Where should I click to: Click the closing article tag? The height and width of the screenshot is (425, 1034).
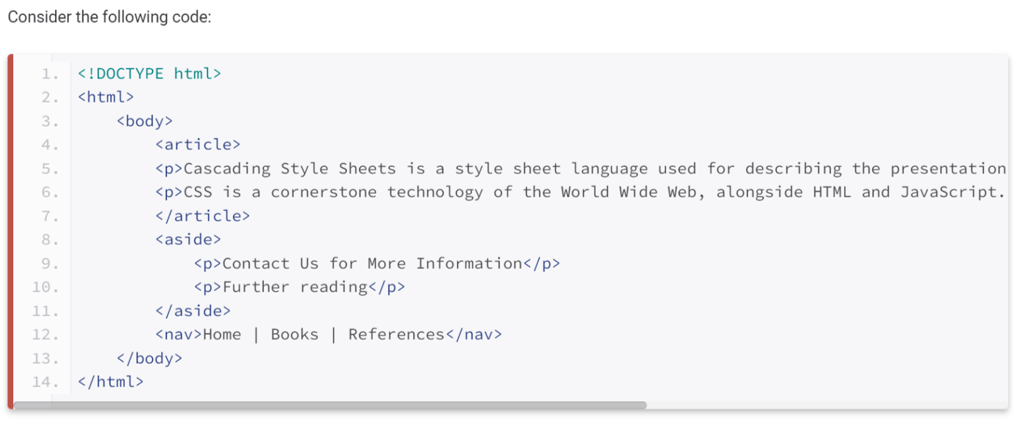[x=202, y=216]
